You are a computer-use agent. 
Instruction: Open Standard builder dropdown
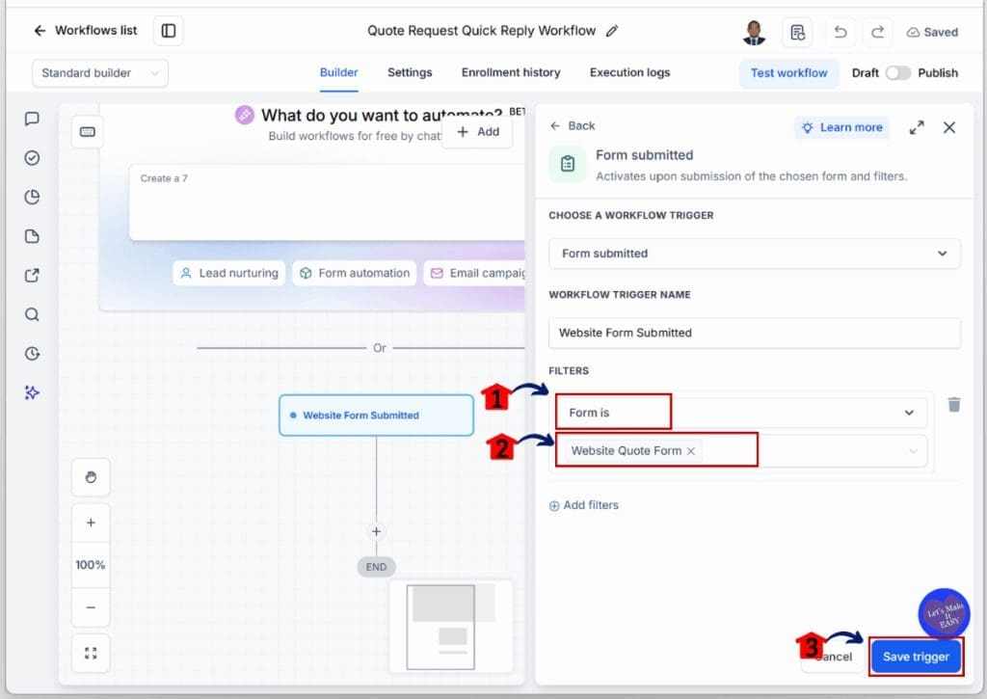click(100, 73)
